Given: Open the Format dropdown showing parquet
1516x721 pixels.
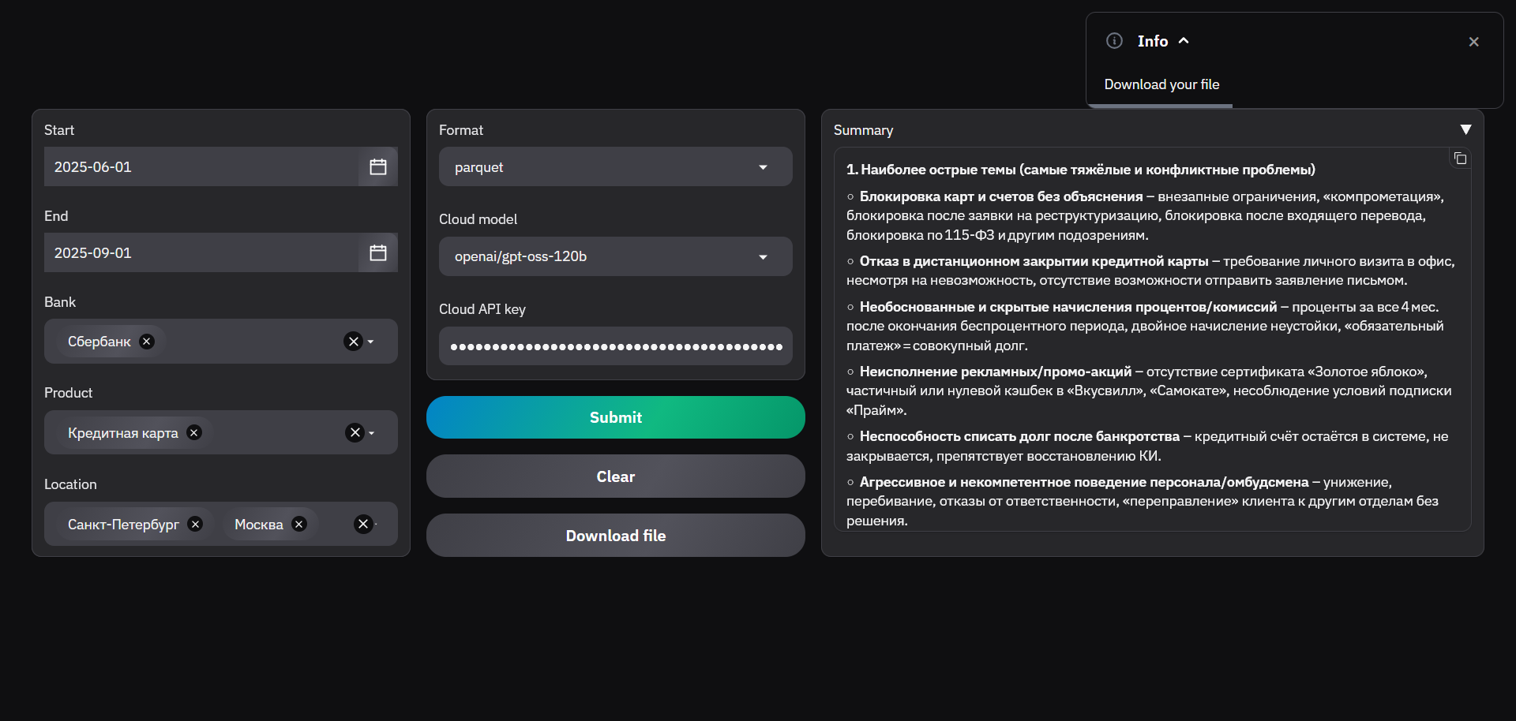Looking at the screenshot, I should (615, 167).
